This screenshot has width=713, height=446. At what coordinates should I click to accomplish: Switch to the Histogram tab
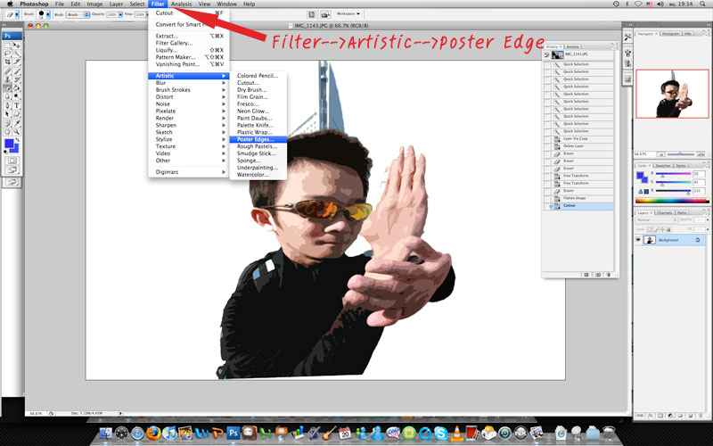pos(671,34)
